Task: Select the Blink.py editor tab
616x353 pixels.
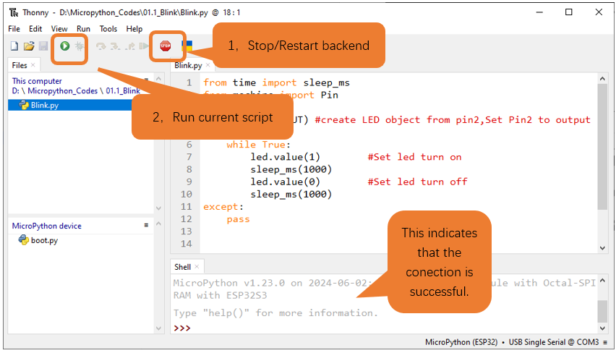Action: click(x=188, y=65)
